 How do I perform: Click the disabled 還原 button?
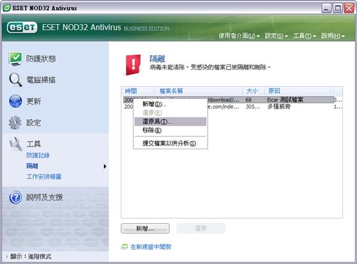pyautogui.click(x=201, y=228)
